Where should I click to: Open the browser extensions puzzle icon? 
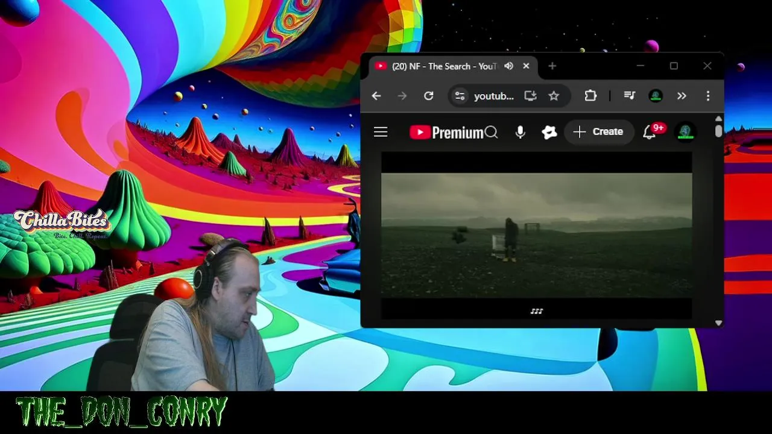590,96
